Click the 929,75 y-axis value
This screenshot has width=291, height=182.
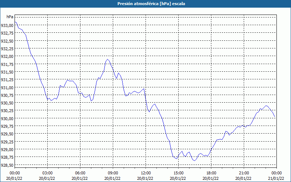[7, 126]
